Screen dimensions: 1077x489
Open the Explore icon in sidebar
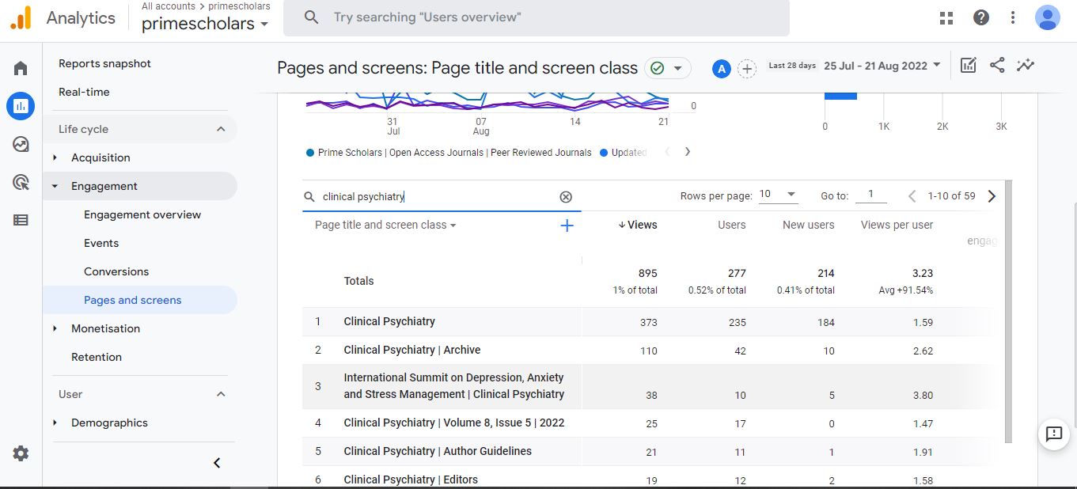tap(21, 144)
